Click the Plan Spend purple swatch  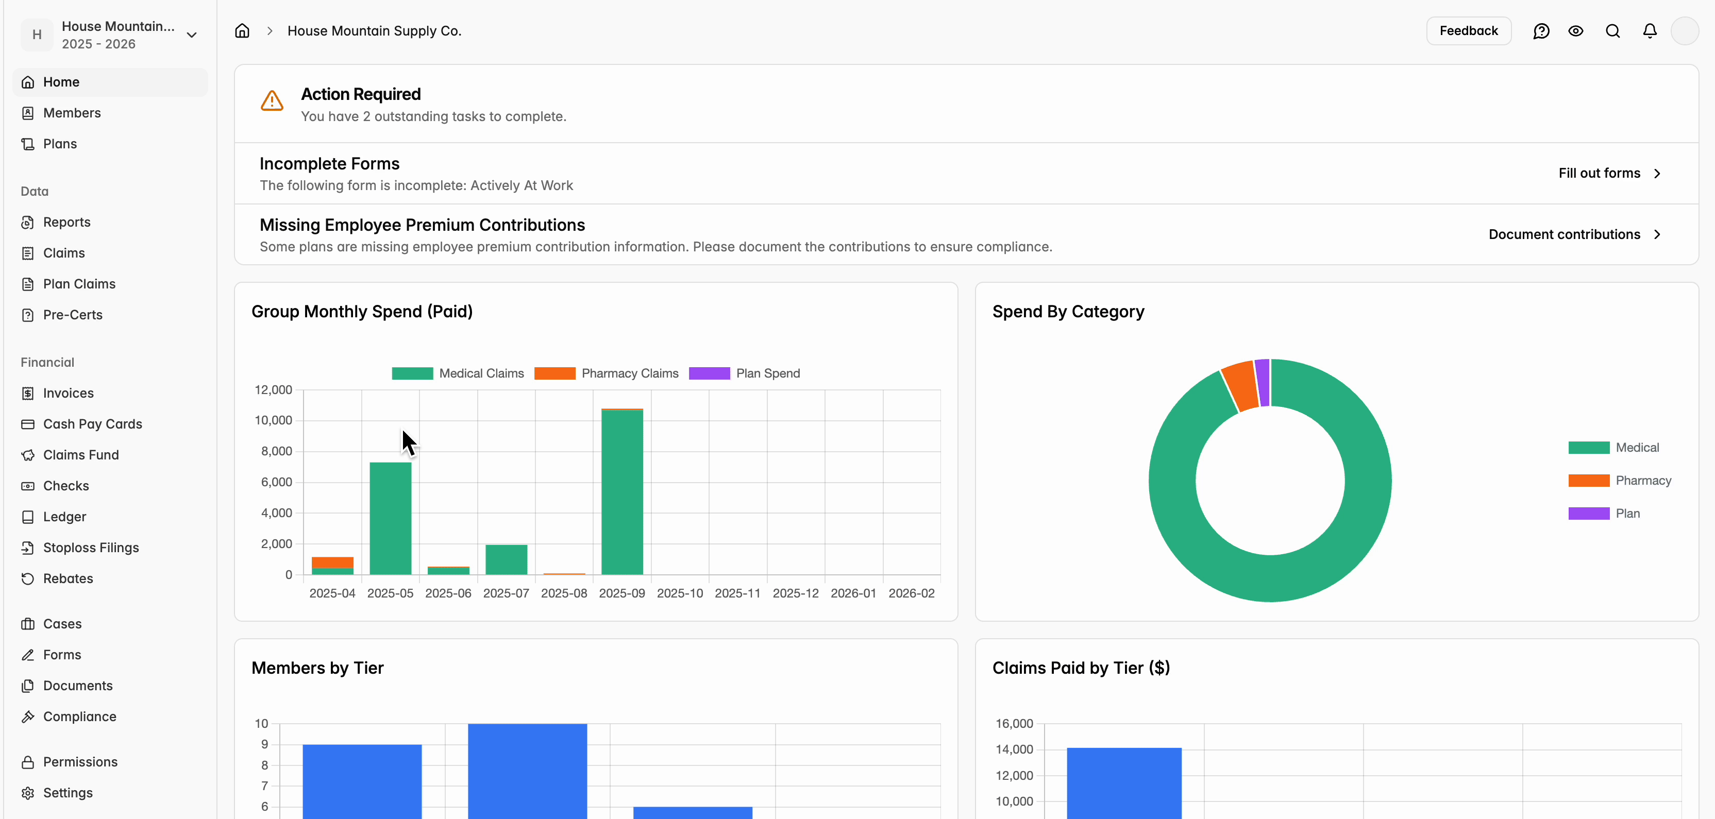[x=709, y=373]
